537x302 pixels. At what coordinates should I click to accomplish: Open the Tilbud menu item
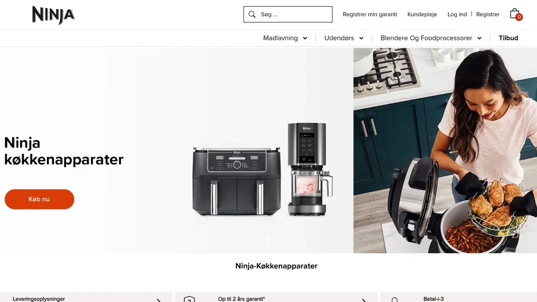[x=508, y=38]
